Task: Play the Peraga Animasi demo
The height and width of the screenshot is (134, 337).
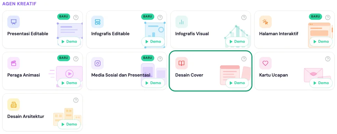Action: pyautogui.click(x=69, y=83)
